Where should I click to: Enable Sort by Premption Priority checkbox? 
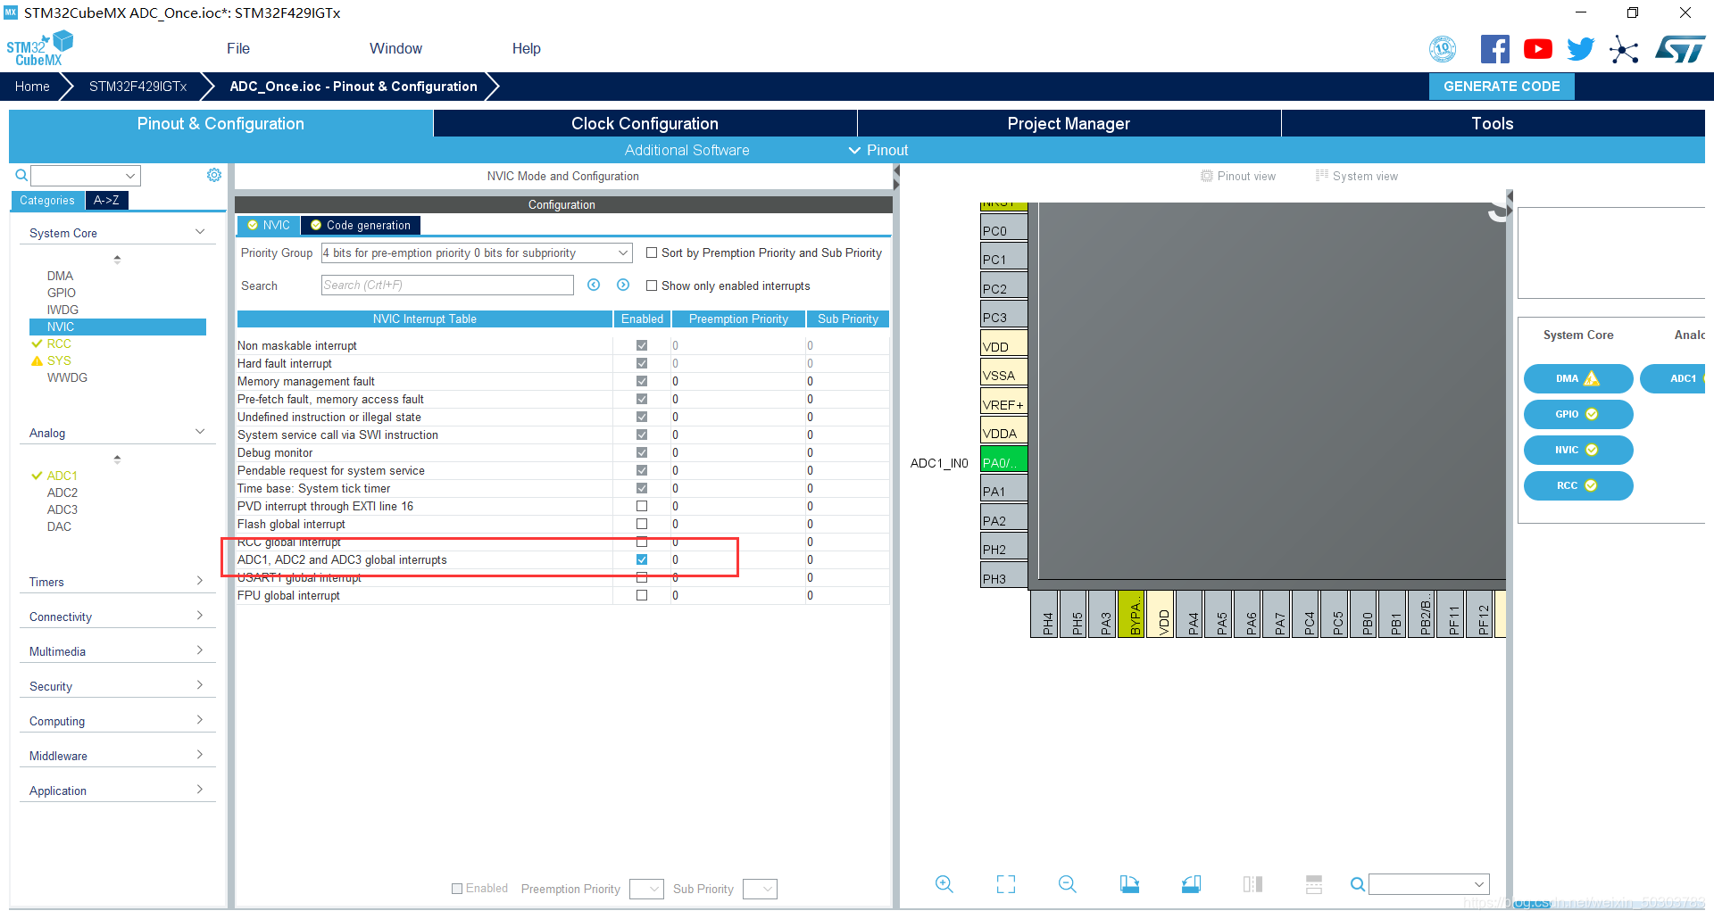[x=652, y=253]
